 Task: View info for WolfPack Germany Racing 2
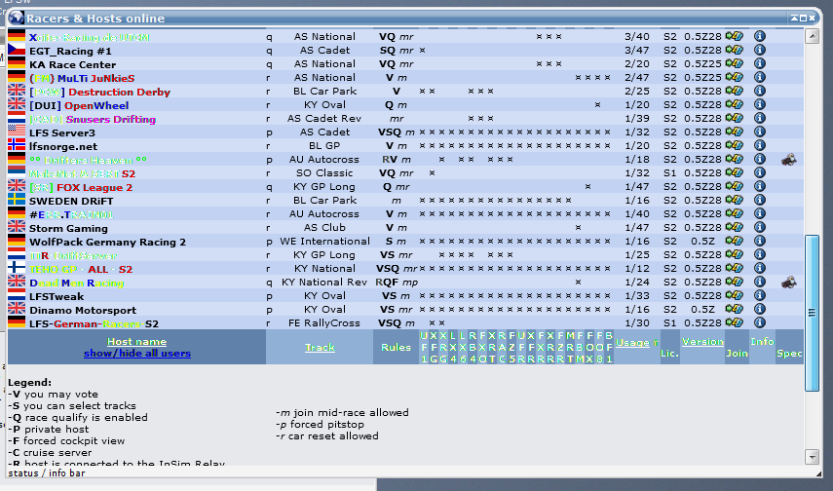pos(760,242)
